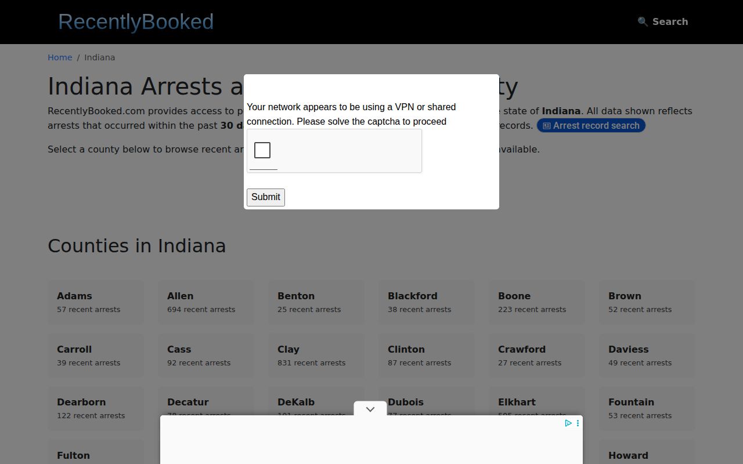Click the magnifying glass search icon
The image size is (743, 464).
(643, 21)
